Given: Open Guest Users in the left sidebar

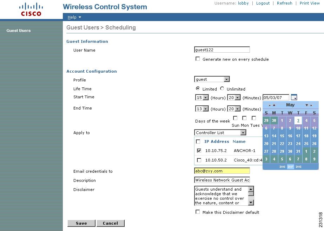Looking at the screenshot, I should (x=19, y=31).
